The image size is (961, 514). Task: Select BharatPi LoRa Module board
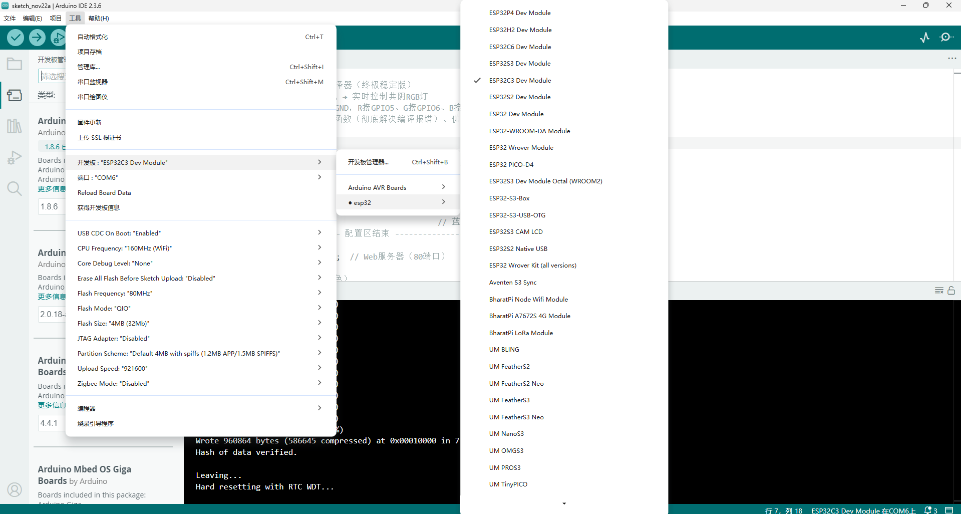tap(564, 333)
